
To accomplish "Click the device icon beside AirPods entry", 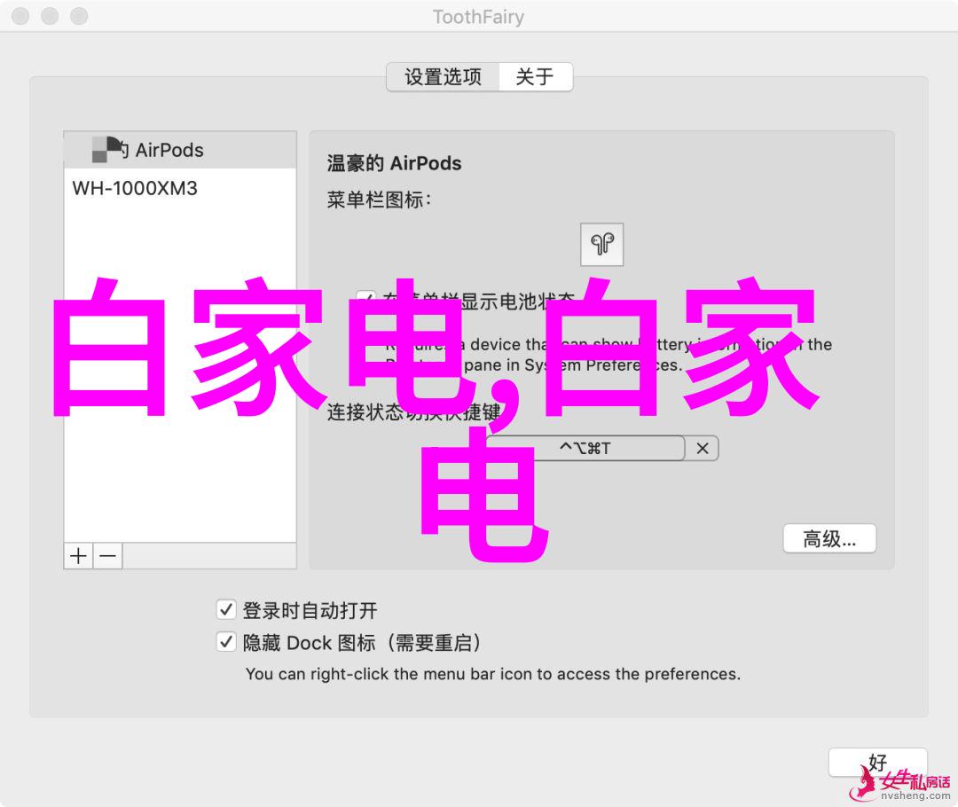I will pos(106,150).
